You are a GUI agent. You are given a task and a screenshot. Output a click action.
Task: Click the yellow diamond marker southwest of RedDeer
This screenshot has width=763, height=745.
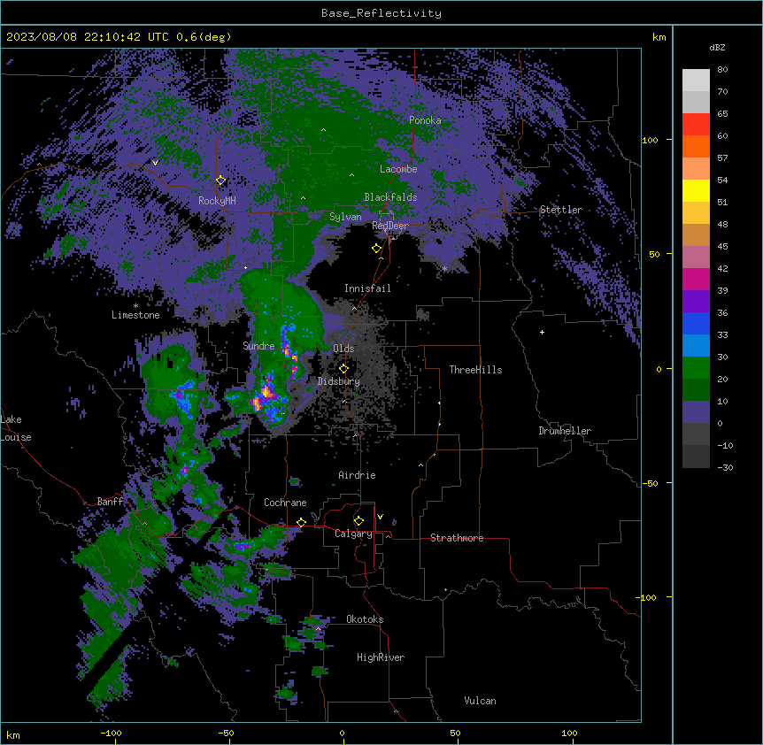pos(376,249)
